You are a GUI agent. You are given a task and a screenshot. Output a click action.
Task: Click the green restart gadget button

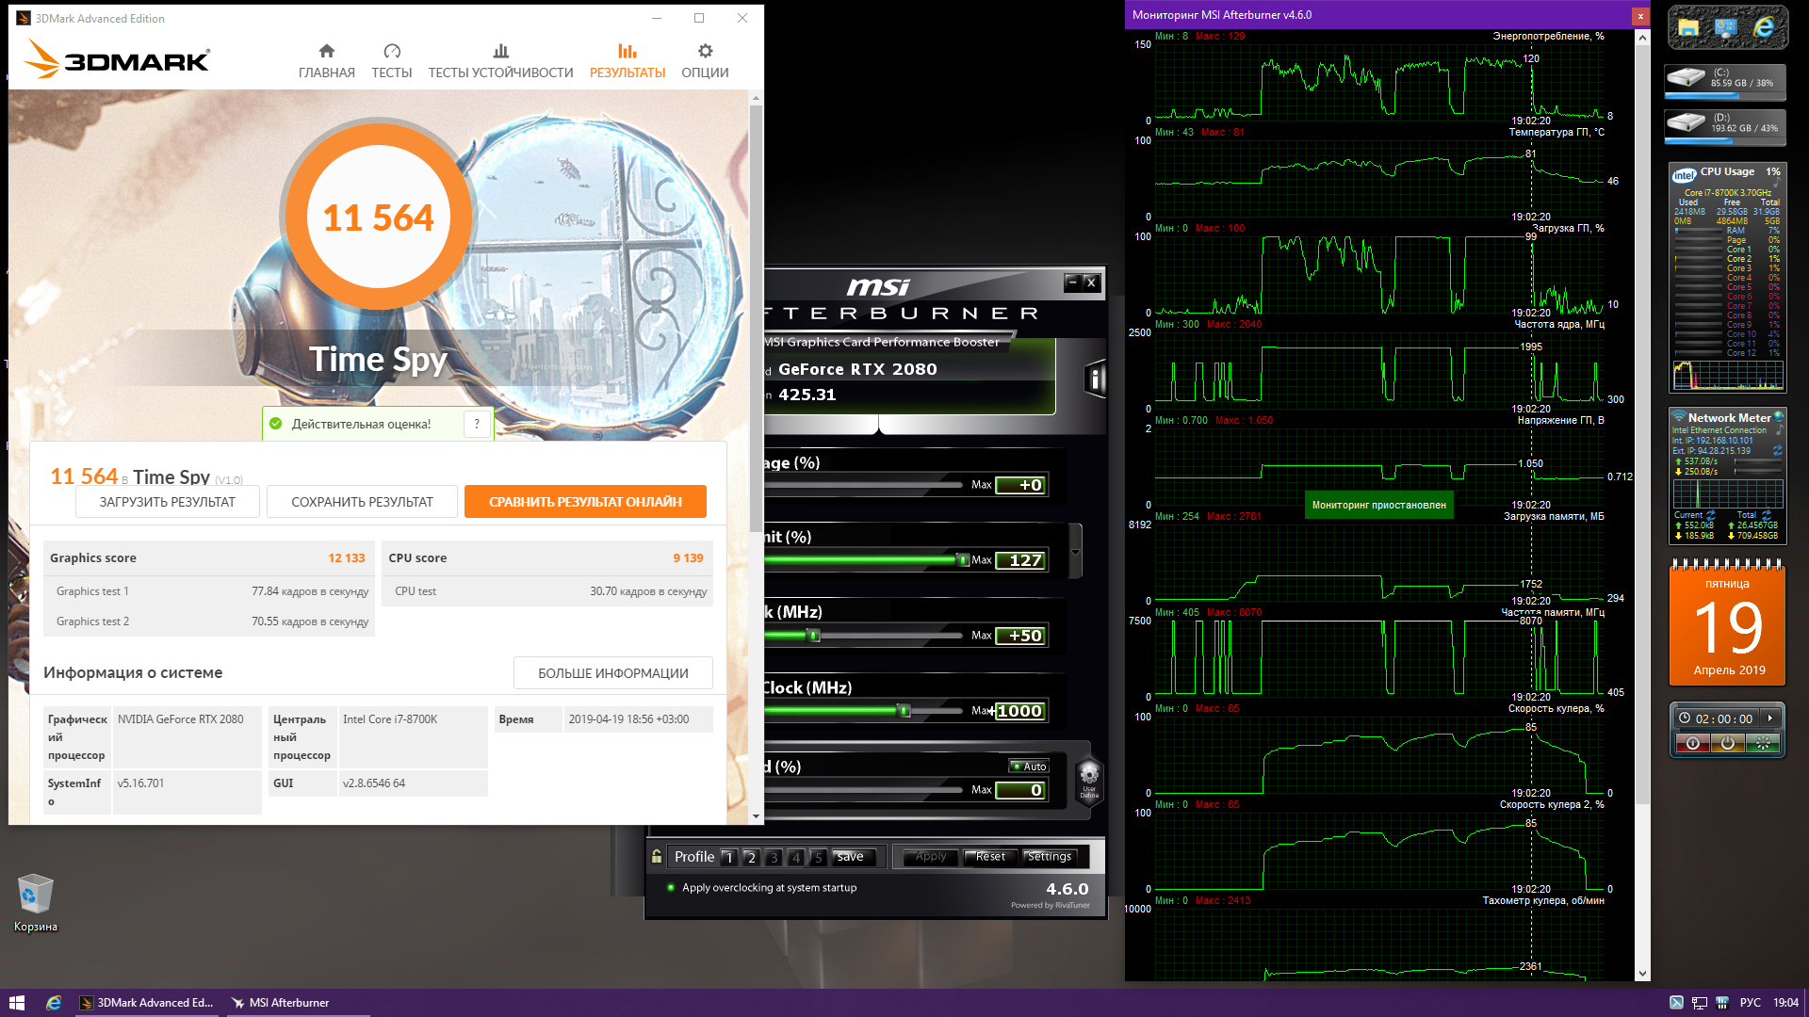click(1763, 743)
